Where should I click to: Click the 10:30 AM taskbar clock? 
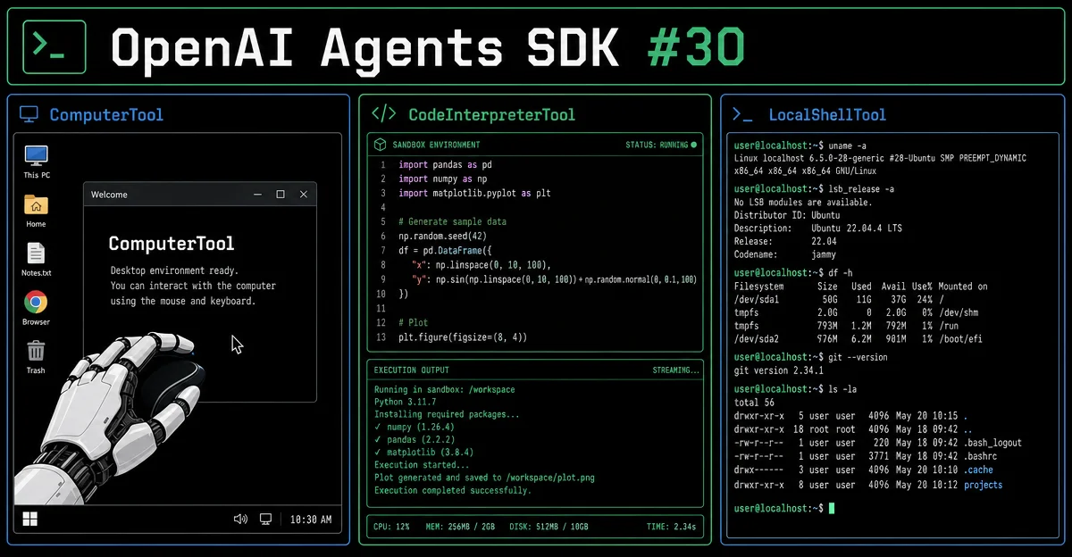tap(310, 520)
